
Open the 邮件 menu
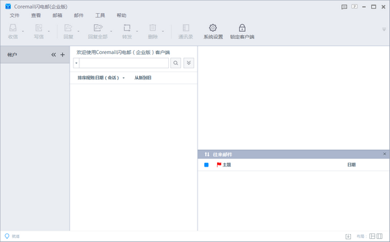click(x=79, y=16)
